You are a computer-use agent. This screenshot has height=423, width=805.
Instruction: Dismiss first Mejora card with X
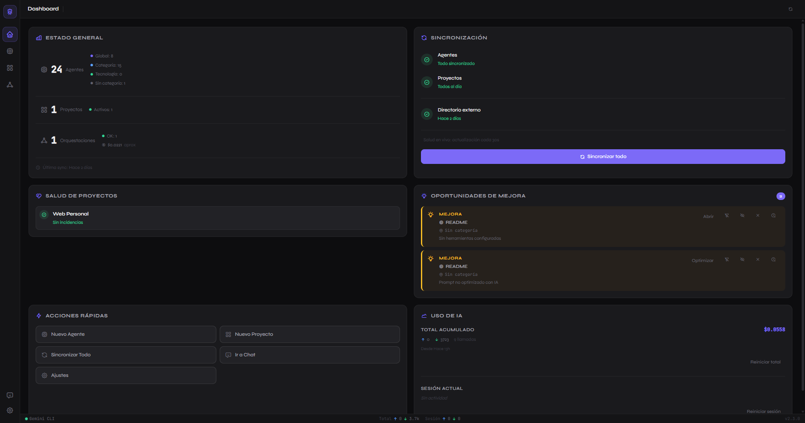point(758,215)
